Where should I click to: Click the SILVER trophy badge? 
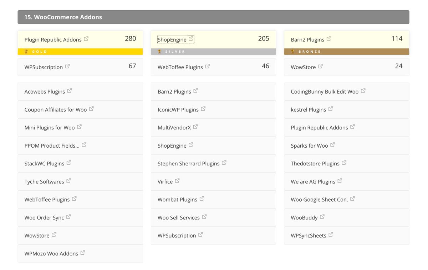[213, 52]
